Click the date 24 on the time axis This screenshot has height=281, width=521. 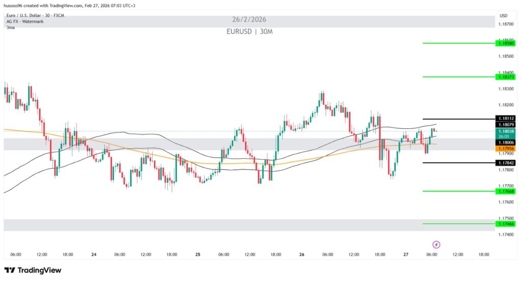coord(94,255)
